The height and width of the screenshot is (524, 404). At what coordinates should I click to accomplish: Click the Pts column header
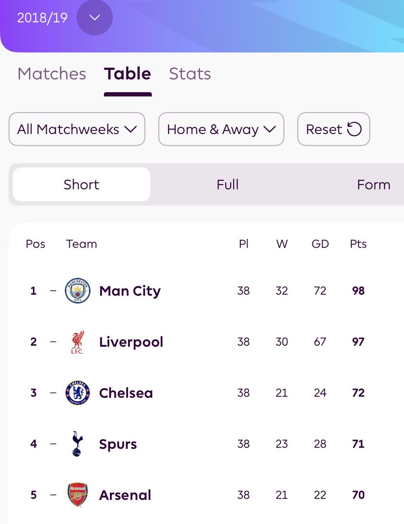click(358, 244)
